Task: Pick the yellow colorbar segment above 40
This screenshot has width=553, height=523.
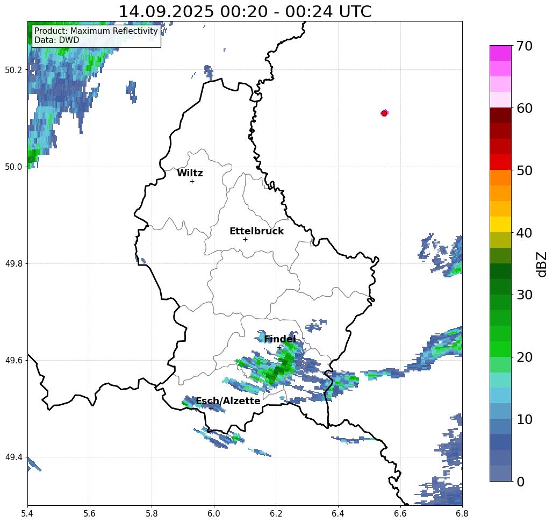Action: [x=500, y=224]
